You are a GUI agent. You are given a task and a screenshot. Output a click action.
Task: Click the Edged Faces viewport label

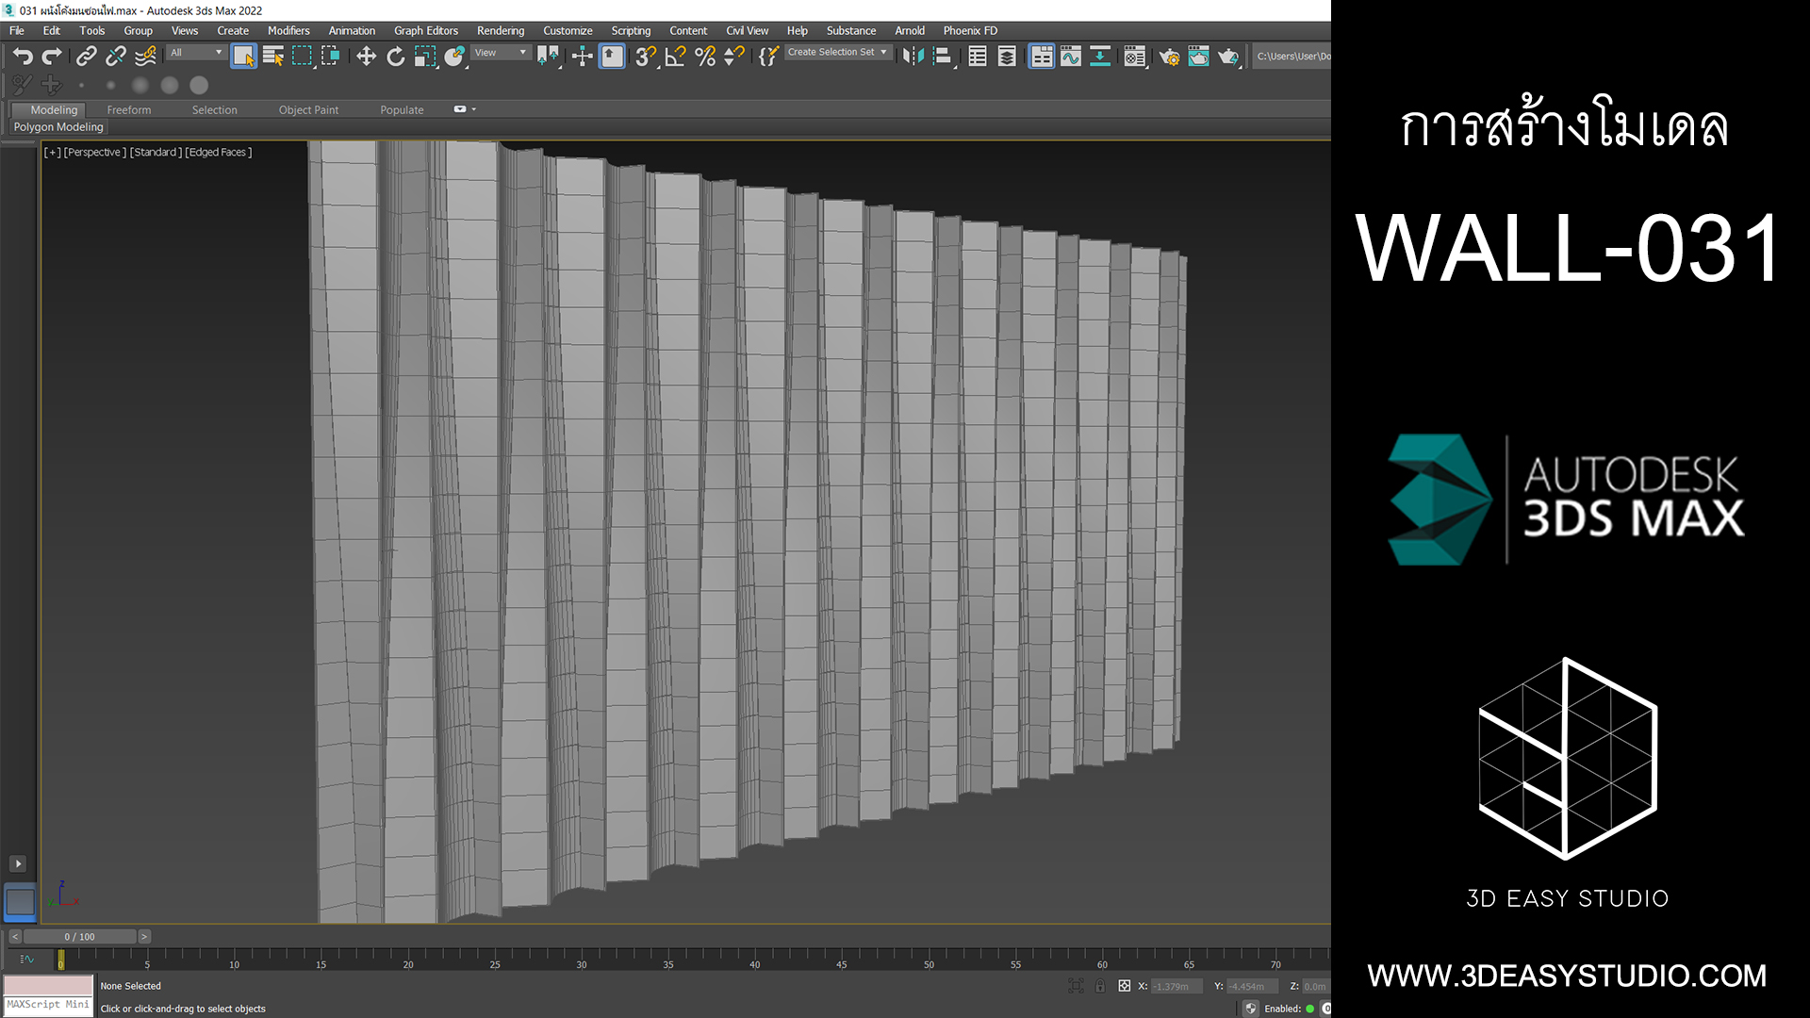tap(219, 152)
